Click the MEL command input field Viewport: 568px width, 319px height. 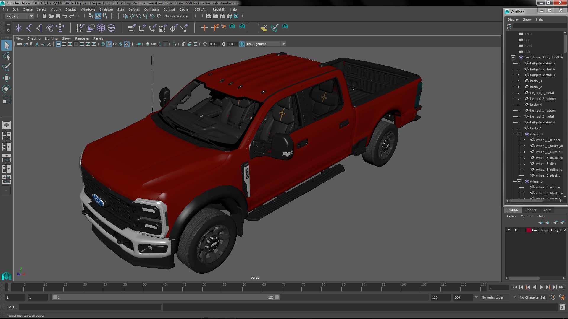click(90, 307)
